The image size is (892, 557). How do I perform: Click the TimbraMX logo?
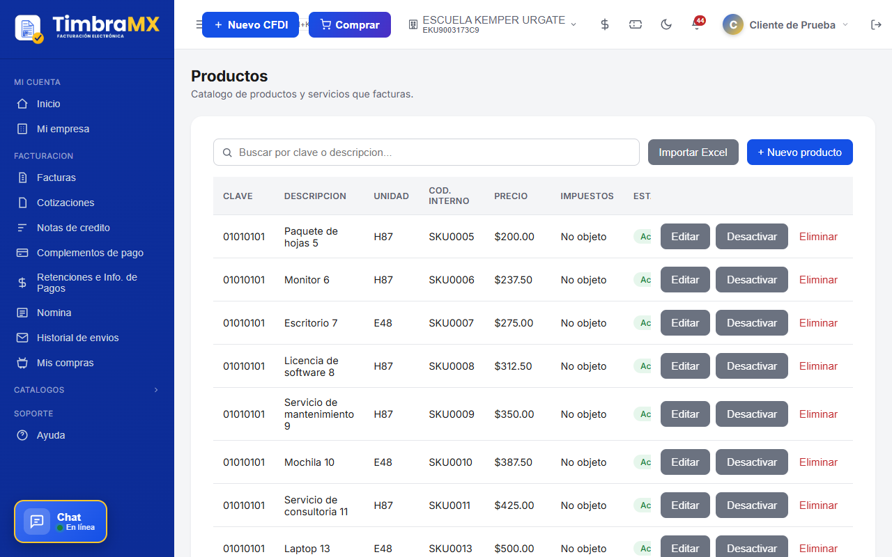(x=87, y=28)
